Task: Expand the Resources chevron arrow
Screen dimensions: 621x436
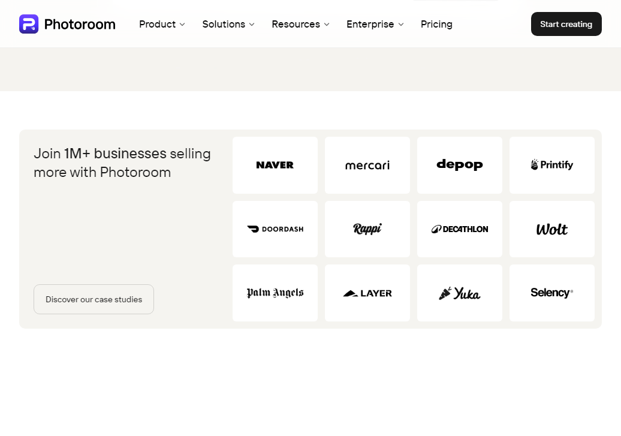Action: pos(327,25)
